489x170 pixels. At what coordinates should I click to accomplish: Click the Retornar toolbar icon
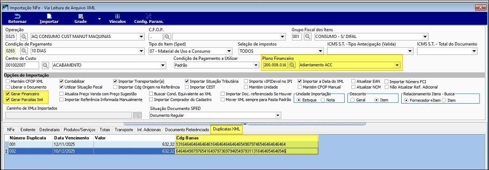[17, 16]
